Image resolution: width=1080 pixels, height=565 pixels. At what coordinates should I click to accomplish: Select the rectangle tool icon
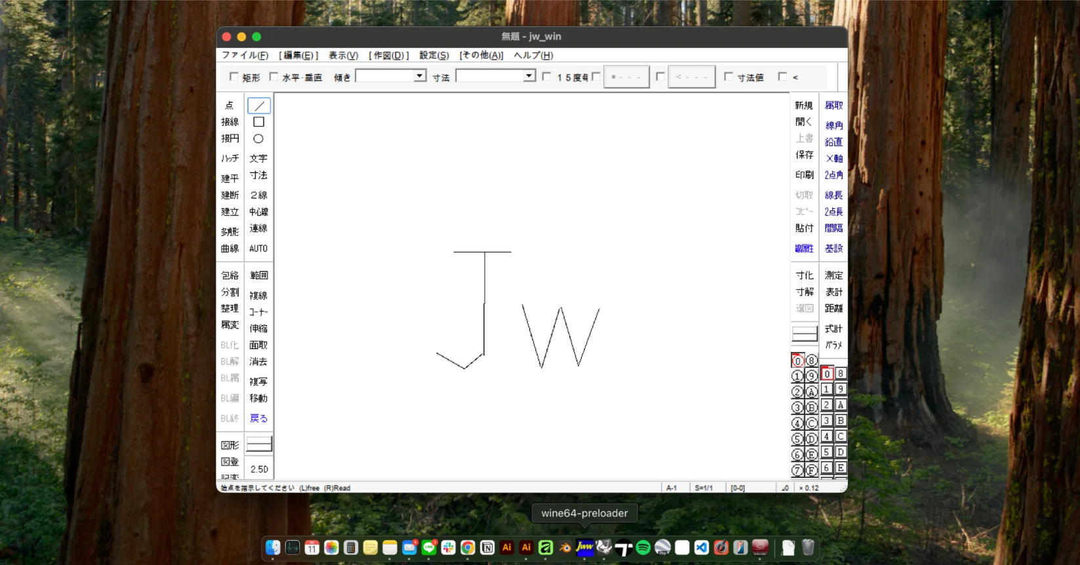point(259,122)
